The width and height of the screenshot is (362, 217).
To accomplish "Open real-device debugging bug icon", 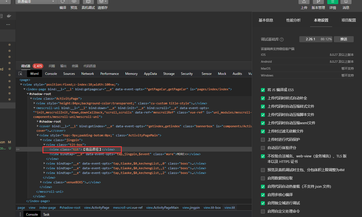I will 88,2.
